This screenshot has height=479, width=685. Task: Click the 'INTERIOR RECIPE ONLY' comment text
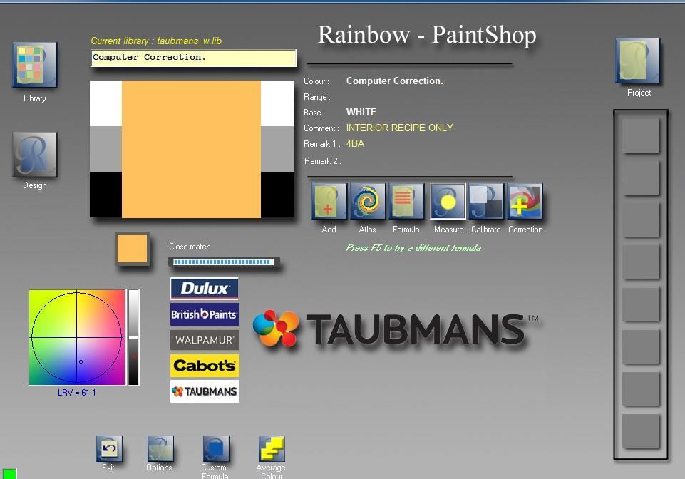tap(400, 128)
